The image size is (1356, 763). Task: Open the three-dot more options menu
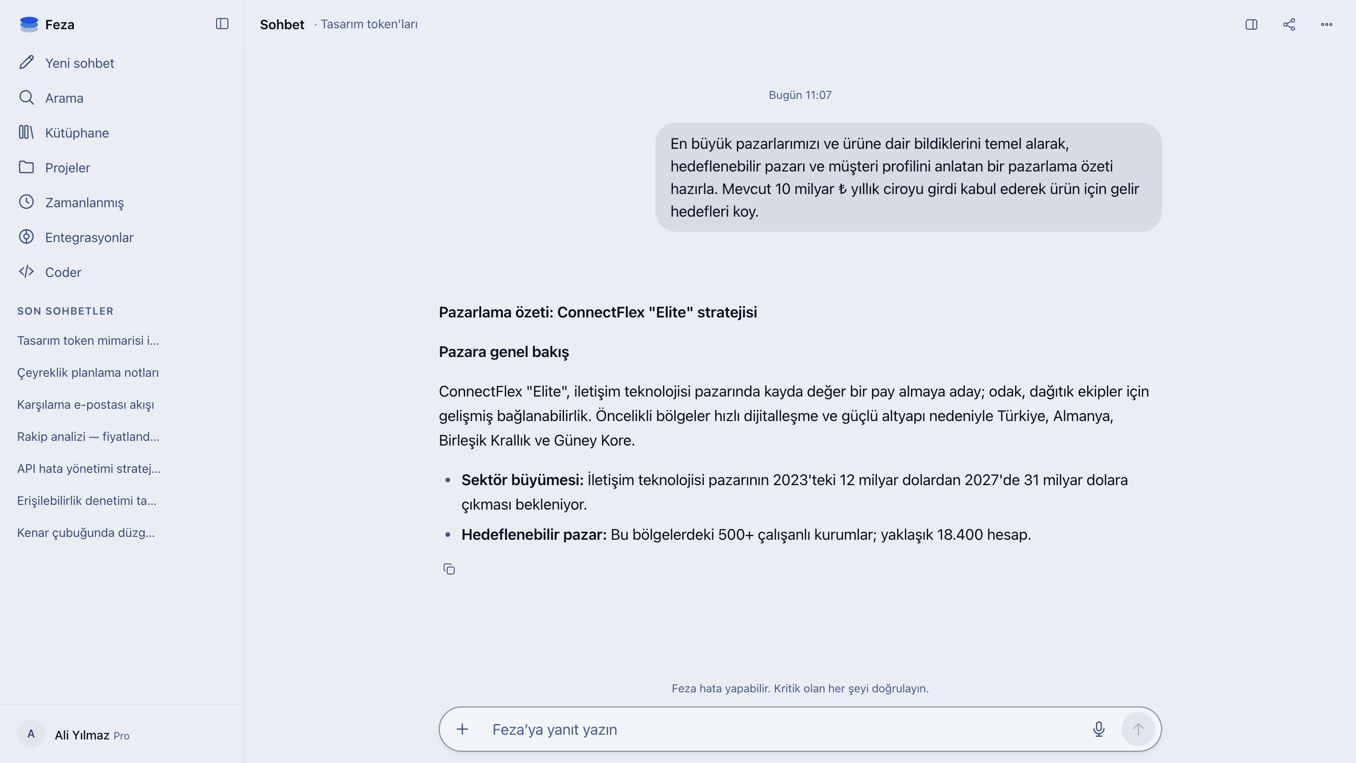pos(1326,24)
